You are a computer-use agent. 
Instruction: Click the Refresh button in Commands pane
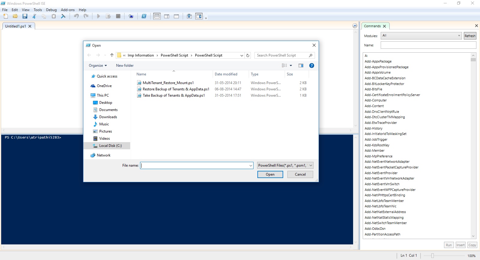pyautogui.click(x=470, y=36)
